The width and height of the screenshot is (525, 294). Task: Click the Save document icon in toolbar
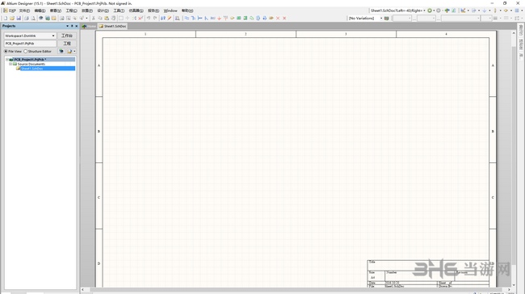coord(19,18)
